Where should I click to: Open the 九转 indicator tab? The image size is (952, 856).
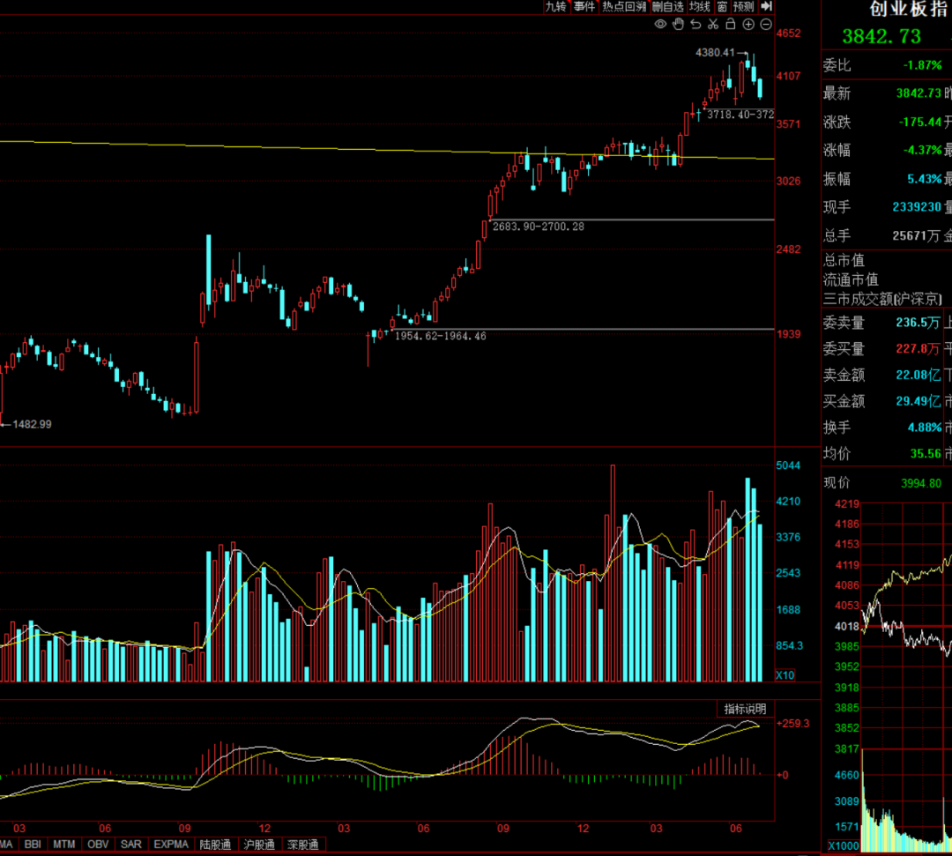click(555, 6)
